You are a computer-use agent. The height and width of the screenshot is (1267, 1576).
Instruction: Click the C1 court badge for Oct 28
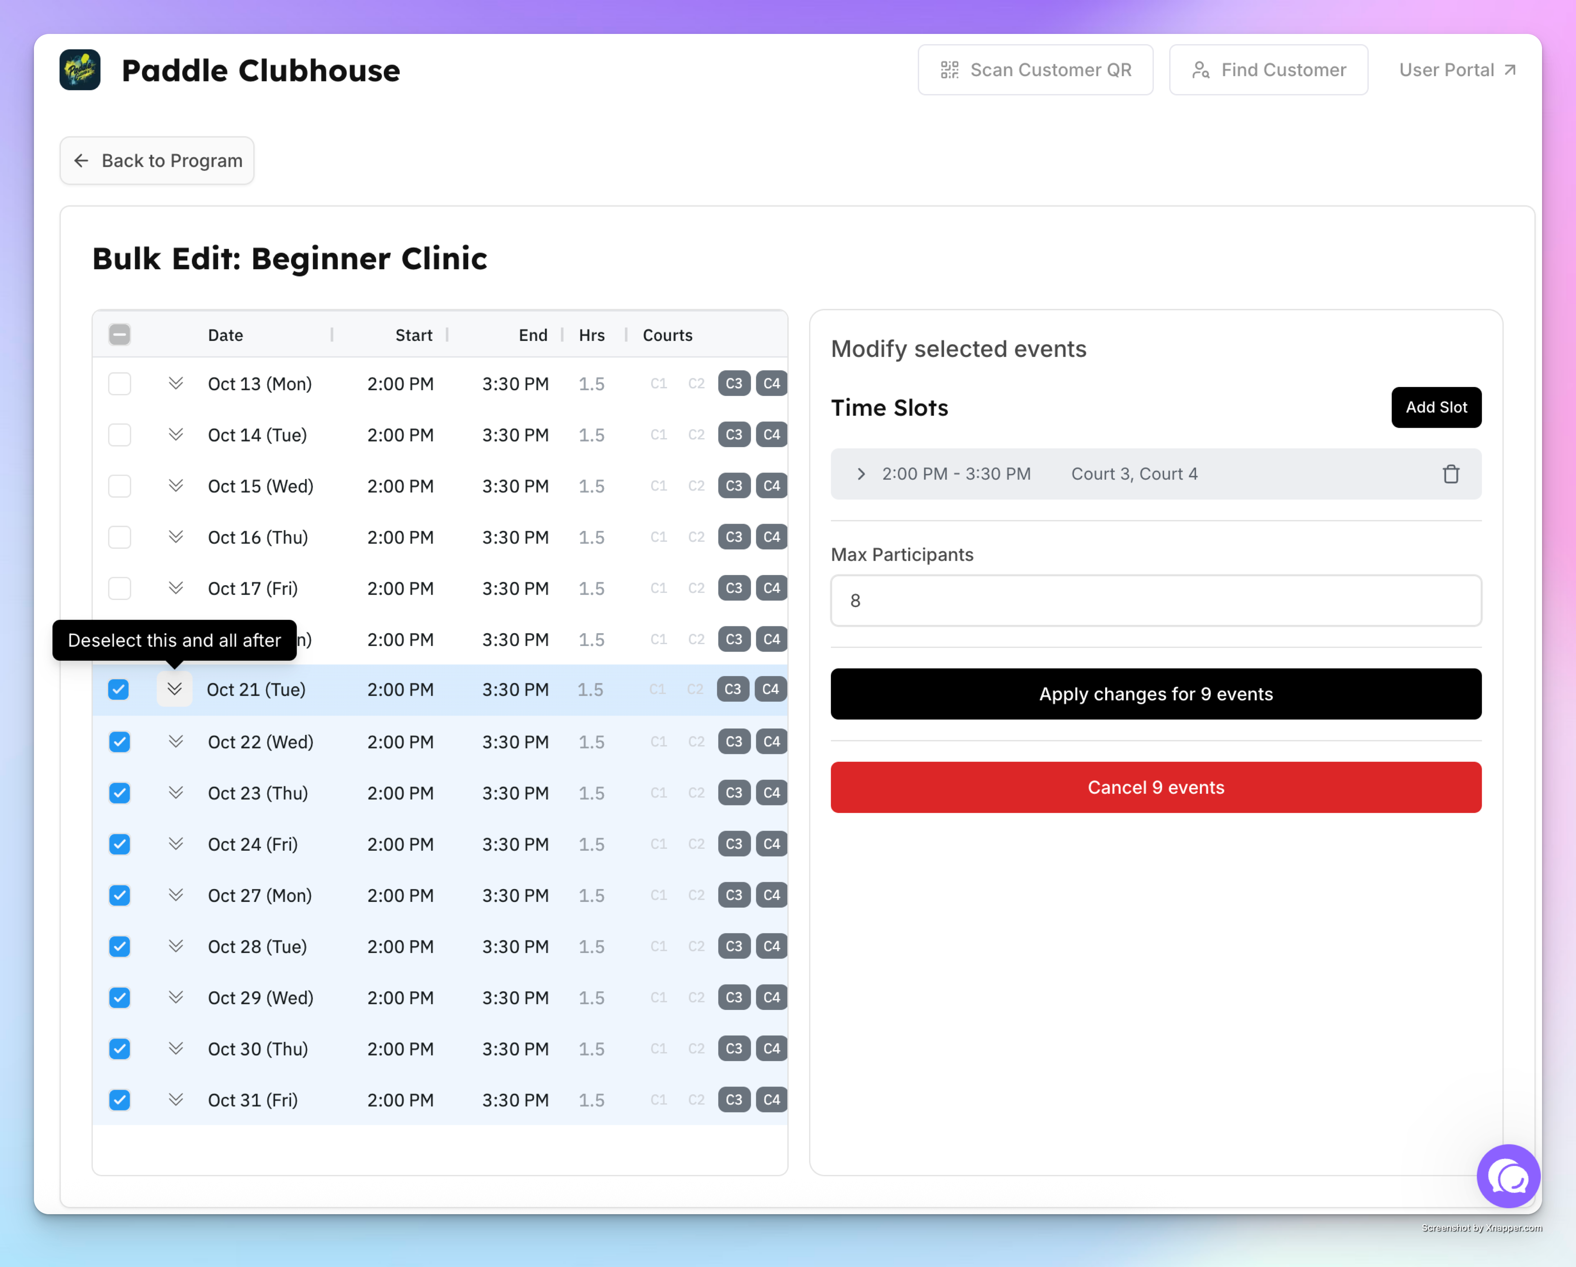click(x=659, y=946)
